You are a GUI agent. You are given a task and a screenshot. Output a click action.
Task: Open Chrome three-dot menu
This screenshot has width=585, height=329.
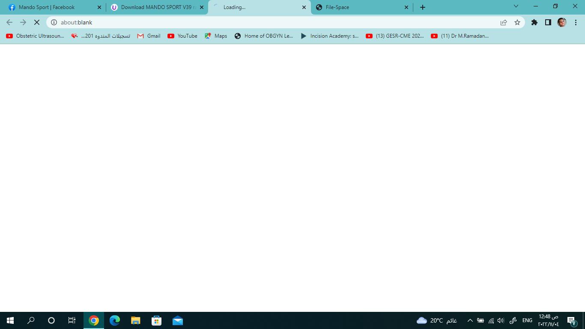576,22
